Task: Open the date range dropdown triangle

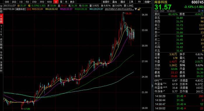Action: pos(136,9)
